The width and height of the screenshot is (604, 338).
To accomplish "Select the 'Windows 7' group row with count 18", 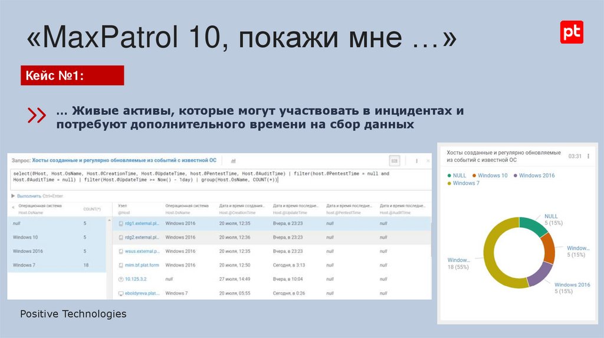I will (57, 265).
